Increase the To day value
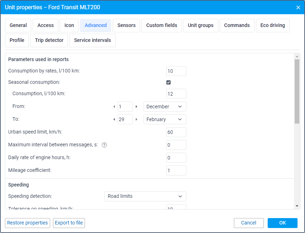The image size is (305, 233). [x=137, y=119]
